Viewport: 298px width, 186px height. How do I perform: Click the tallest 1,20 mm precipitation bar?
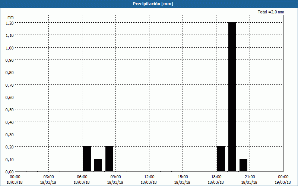coord(232,97)
